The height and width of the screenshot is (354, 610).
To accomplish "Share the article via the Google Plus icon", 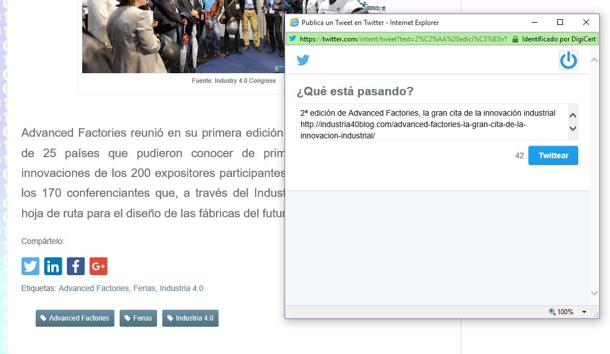I will [x=99, y=266].
